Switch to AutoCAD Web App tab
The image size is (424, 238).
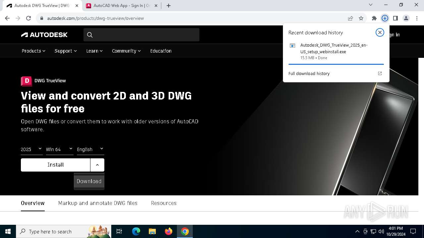tap(122, 6)
